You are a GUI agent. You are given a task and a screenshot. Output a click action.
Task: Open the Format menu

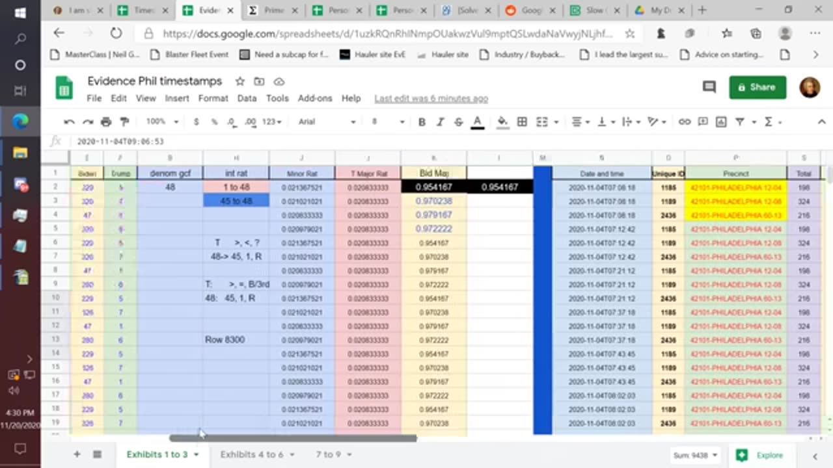tap(213, 98)
